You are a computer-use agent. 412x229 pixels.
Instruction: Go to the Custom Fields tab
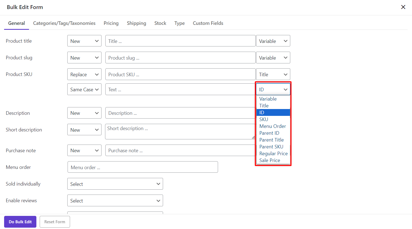(208, 23)
